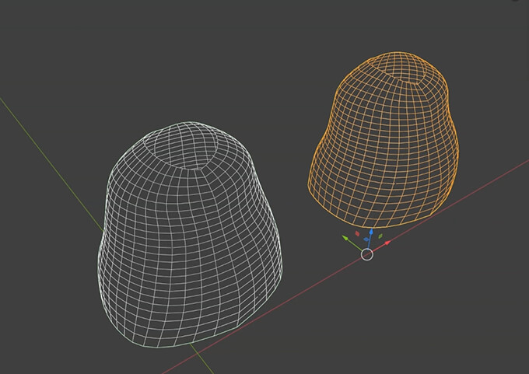This screenshot has height=374, width=529.
Task: Click the bottom edge of white mesh
Action: point(187,342)
